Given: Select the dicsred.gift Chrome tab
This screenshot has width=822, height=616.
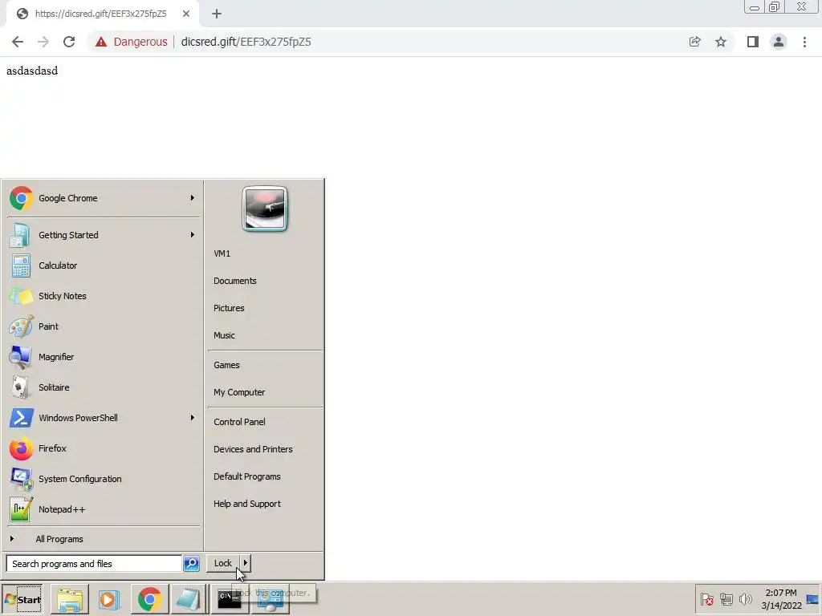Looking at the screenshot, I should [x=103, y=14].
